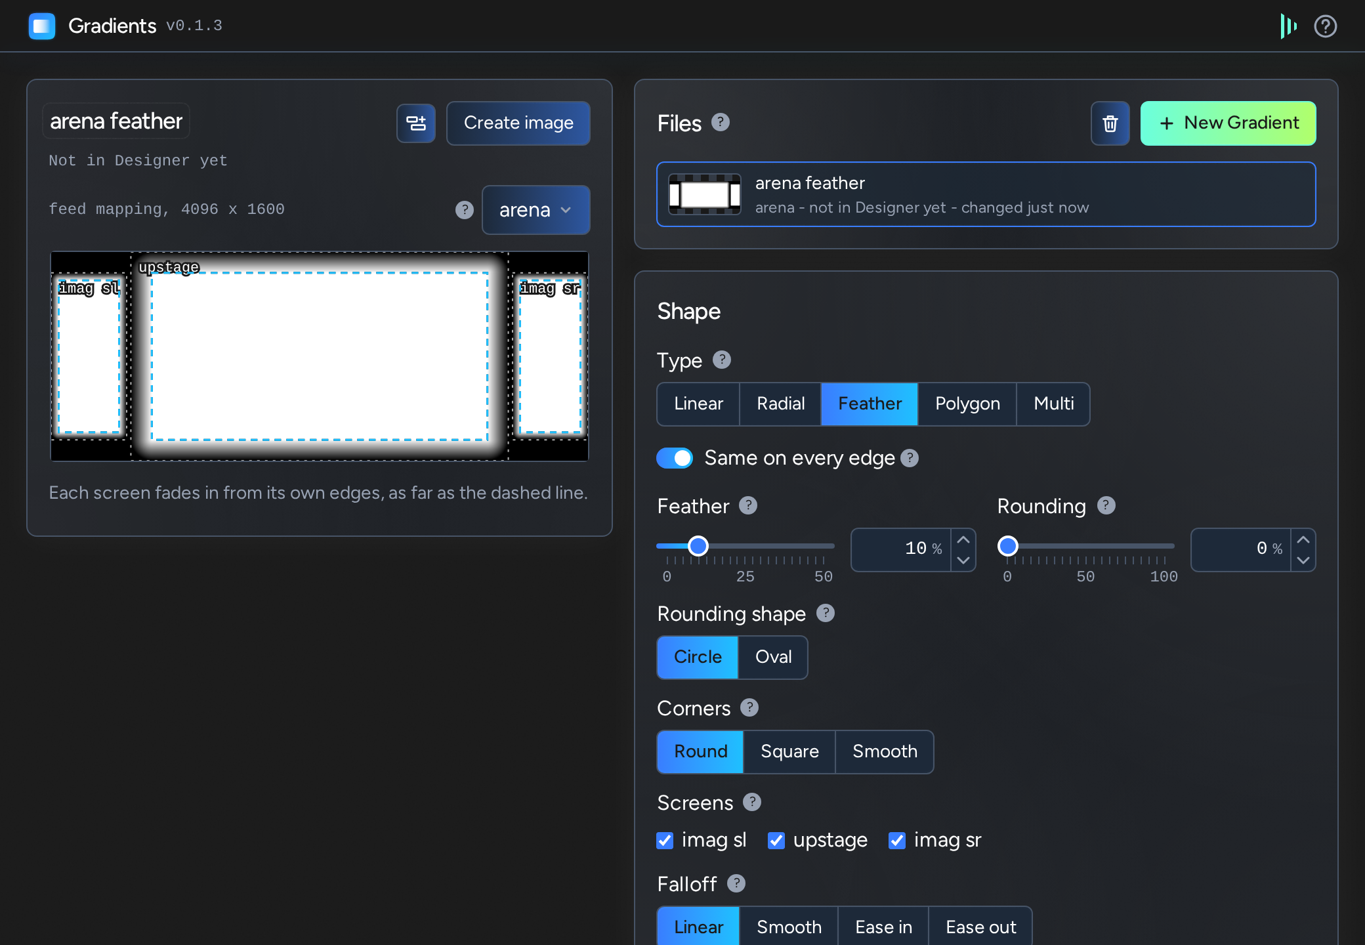Switch shape type to Polygon

tap(967, 404)
